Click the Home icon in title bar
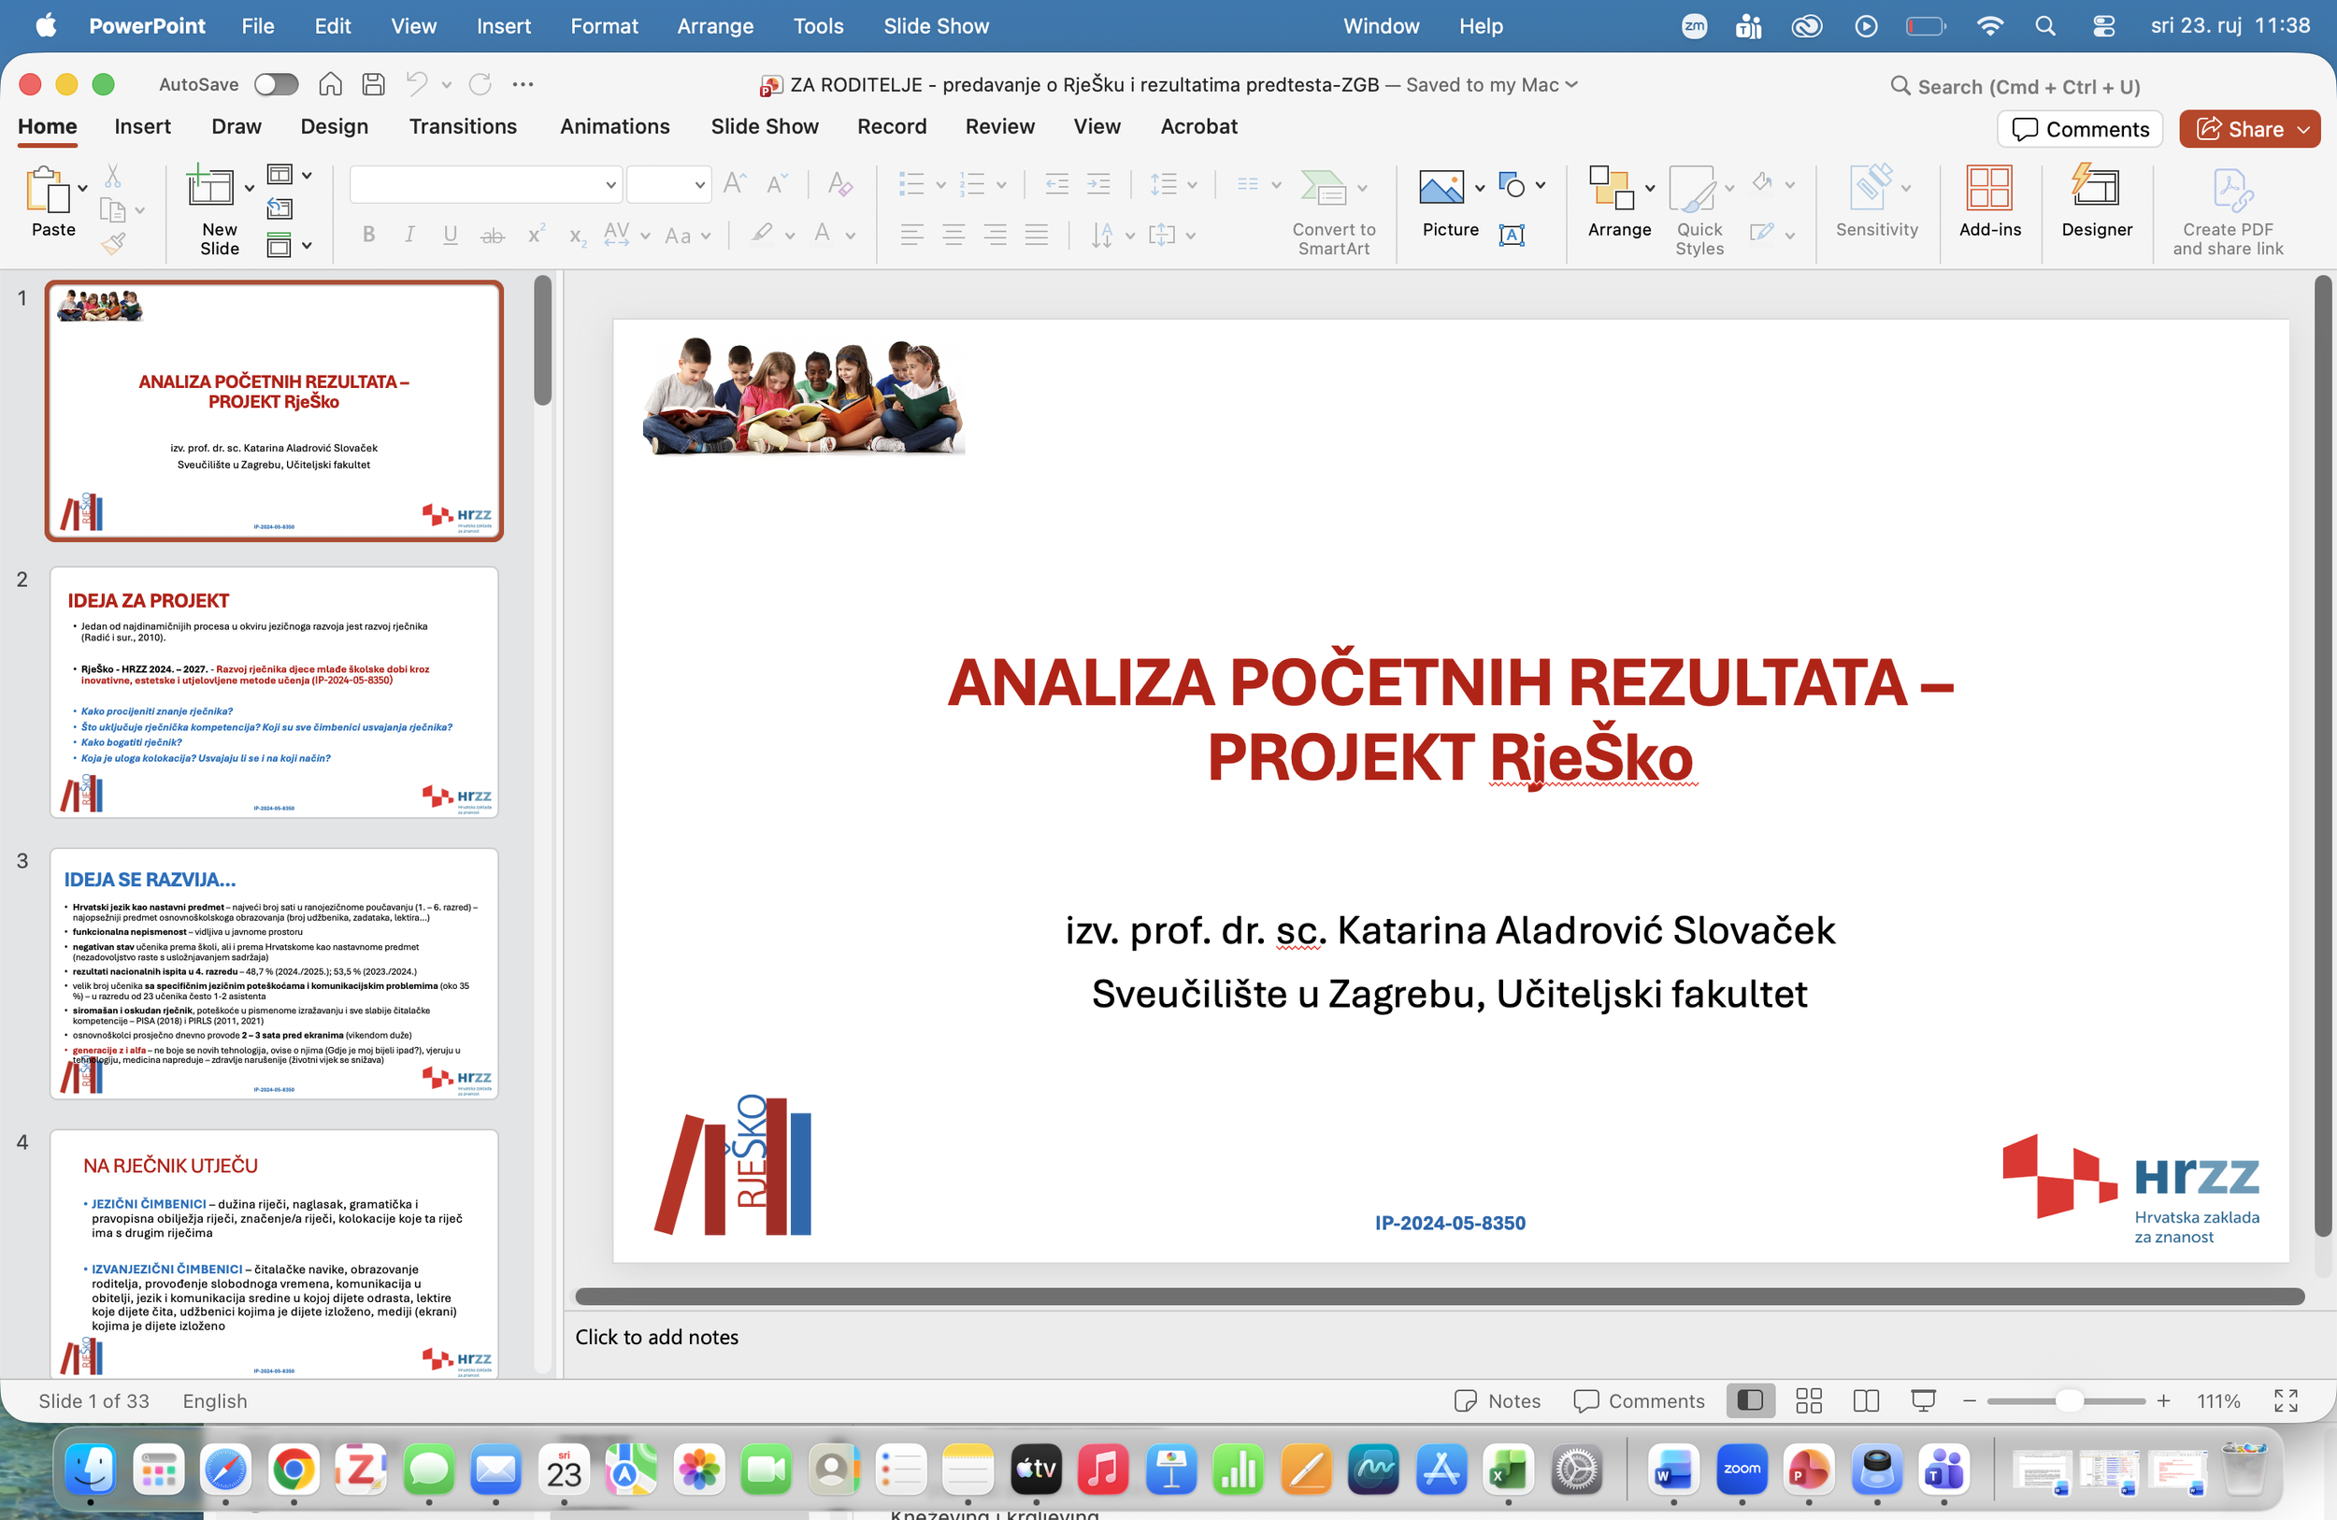This screenshot has width=2337, height=1520. [331, 84]
